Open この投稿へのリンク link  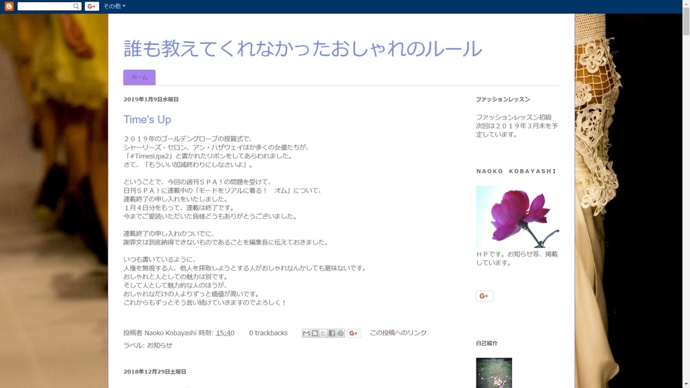398,333
